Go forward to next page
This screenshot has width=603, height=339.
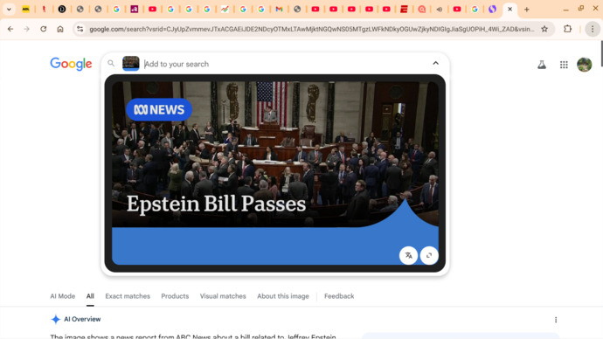(26, 29)
